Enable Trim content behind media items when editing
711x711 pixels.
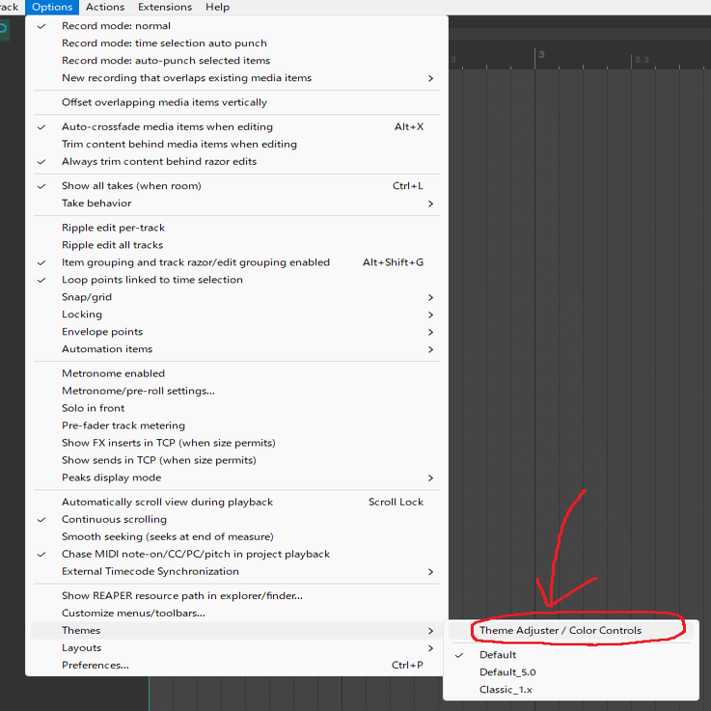(x=236, y=144)
